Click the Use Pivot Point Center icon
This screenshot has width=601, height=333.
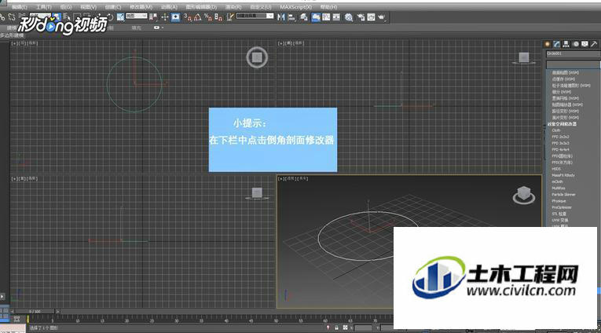pos(153,17)
